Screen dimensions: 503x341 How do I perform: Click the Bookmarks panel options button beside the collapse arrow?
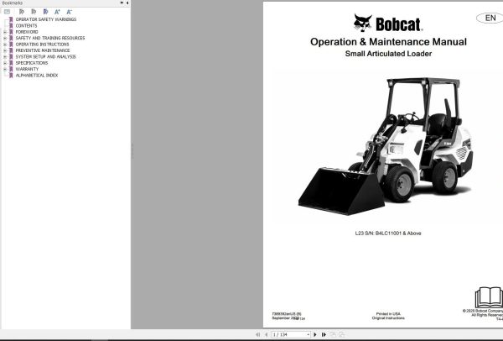(122, 3)
